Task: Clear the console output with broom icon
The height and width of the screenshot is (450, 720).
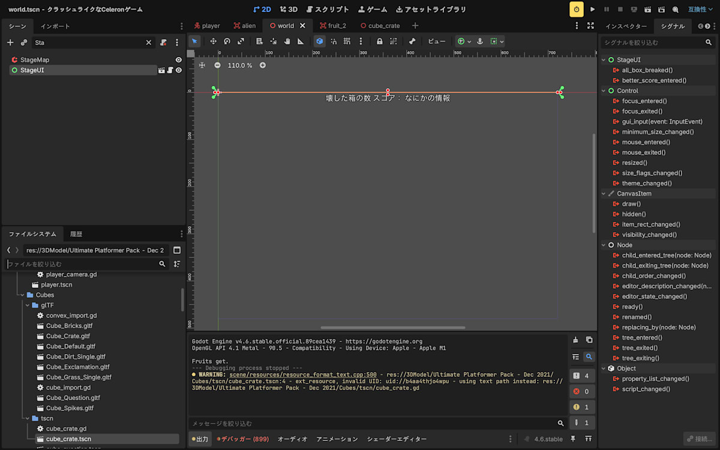Action: click(x=575, y=340)
